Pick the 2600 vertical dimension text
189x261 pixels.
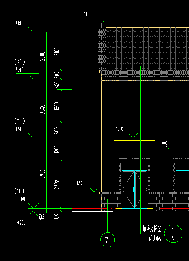point(43,56)
